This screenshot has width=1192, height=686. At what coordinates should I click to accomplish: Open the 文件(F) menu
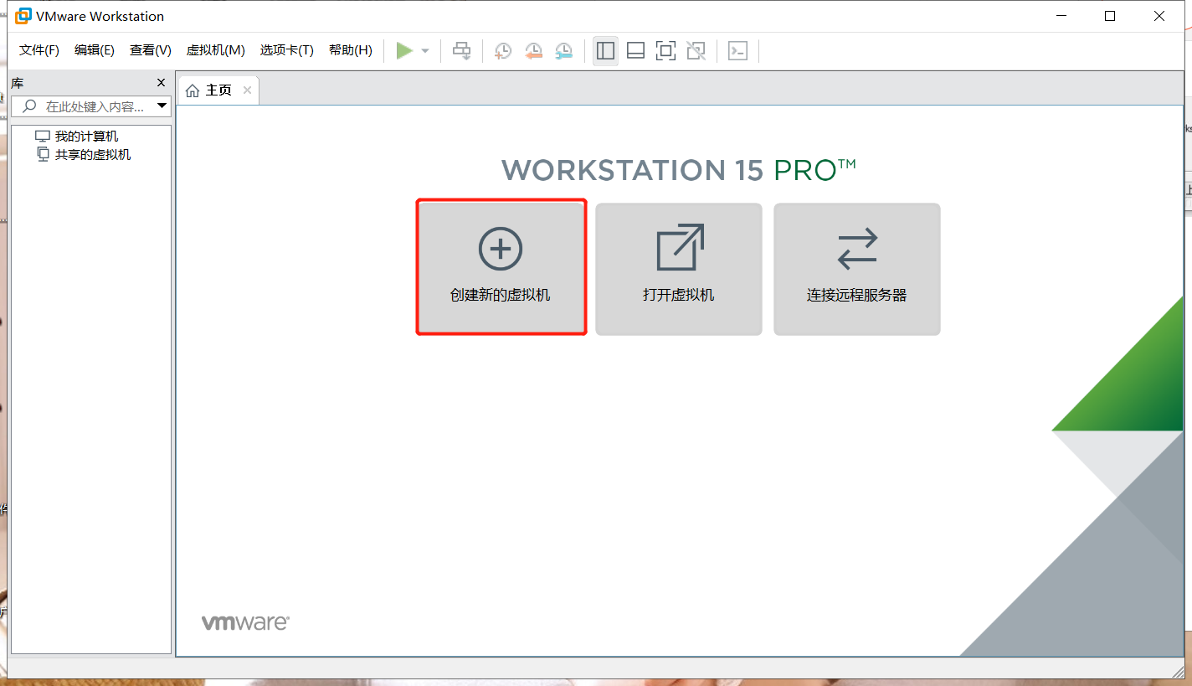click(39, 50)
